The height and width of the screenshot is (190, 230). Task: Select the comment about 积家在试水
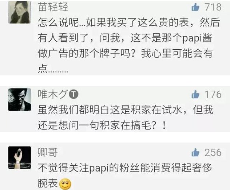(x=125, y=117)
